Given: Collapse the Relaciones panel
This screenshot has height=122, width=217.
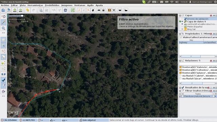Looking at the screenshot, I should click(x=180, y=61).
